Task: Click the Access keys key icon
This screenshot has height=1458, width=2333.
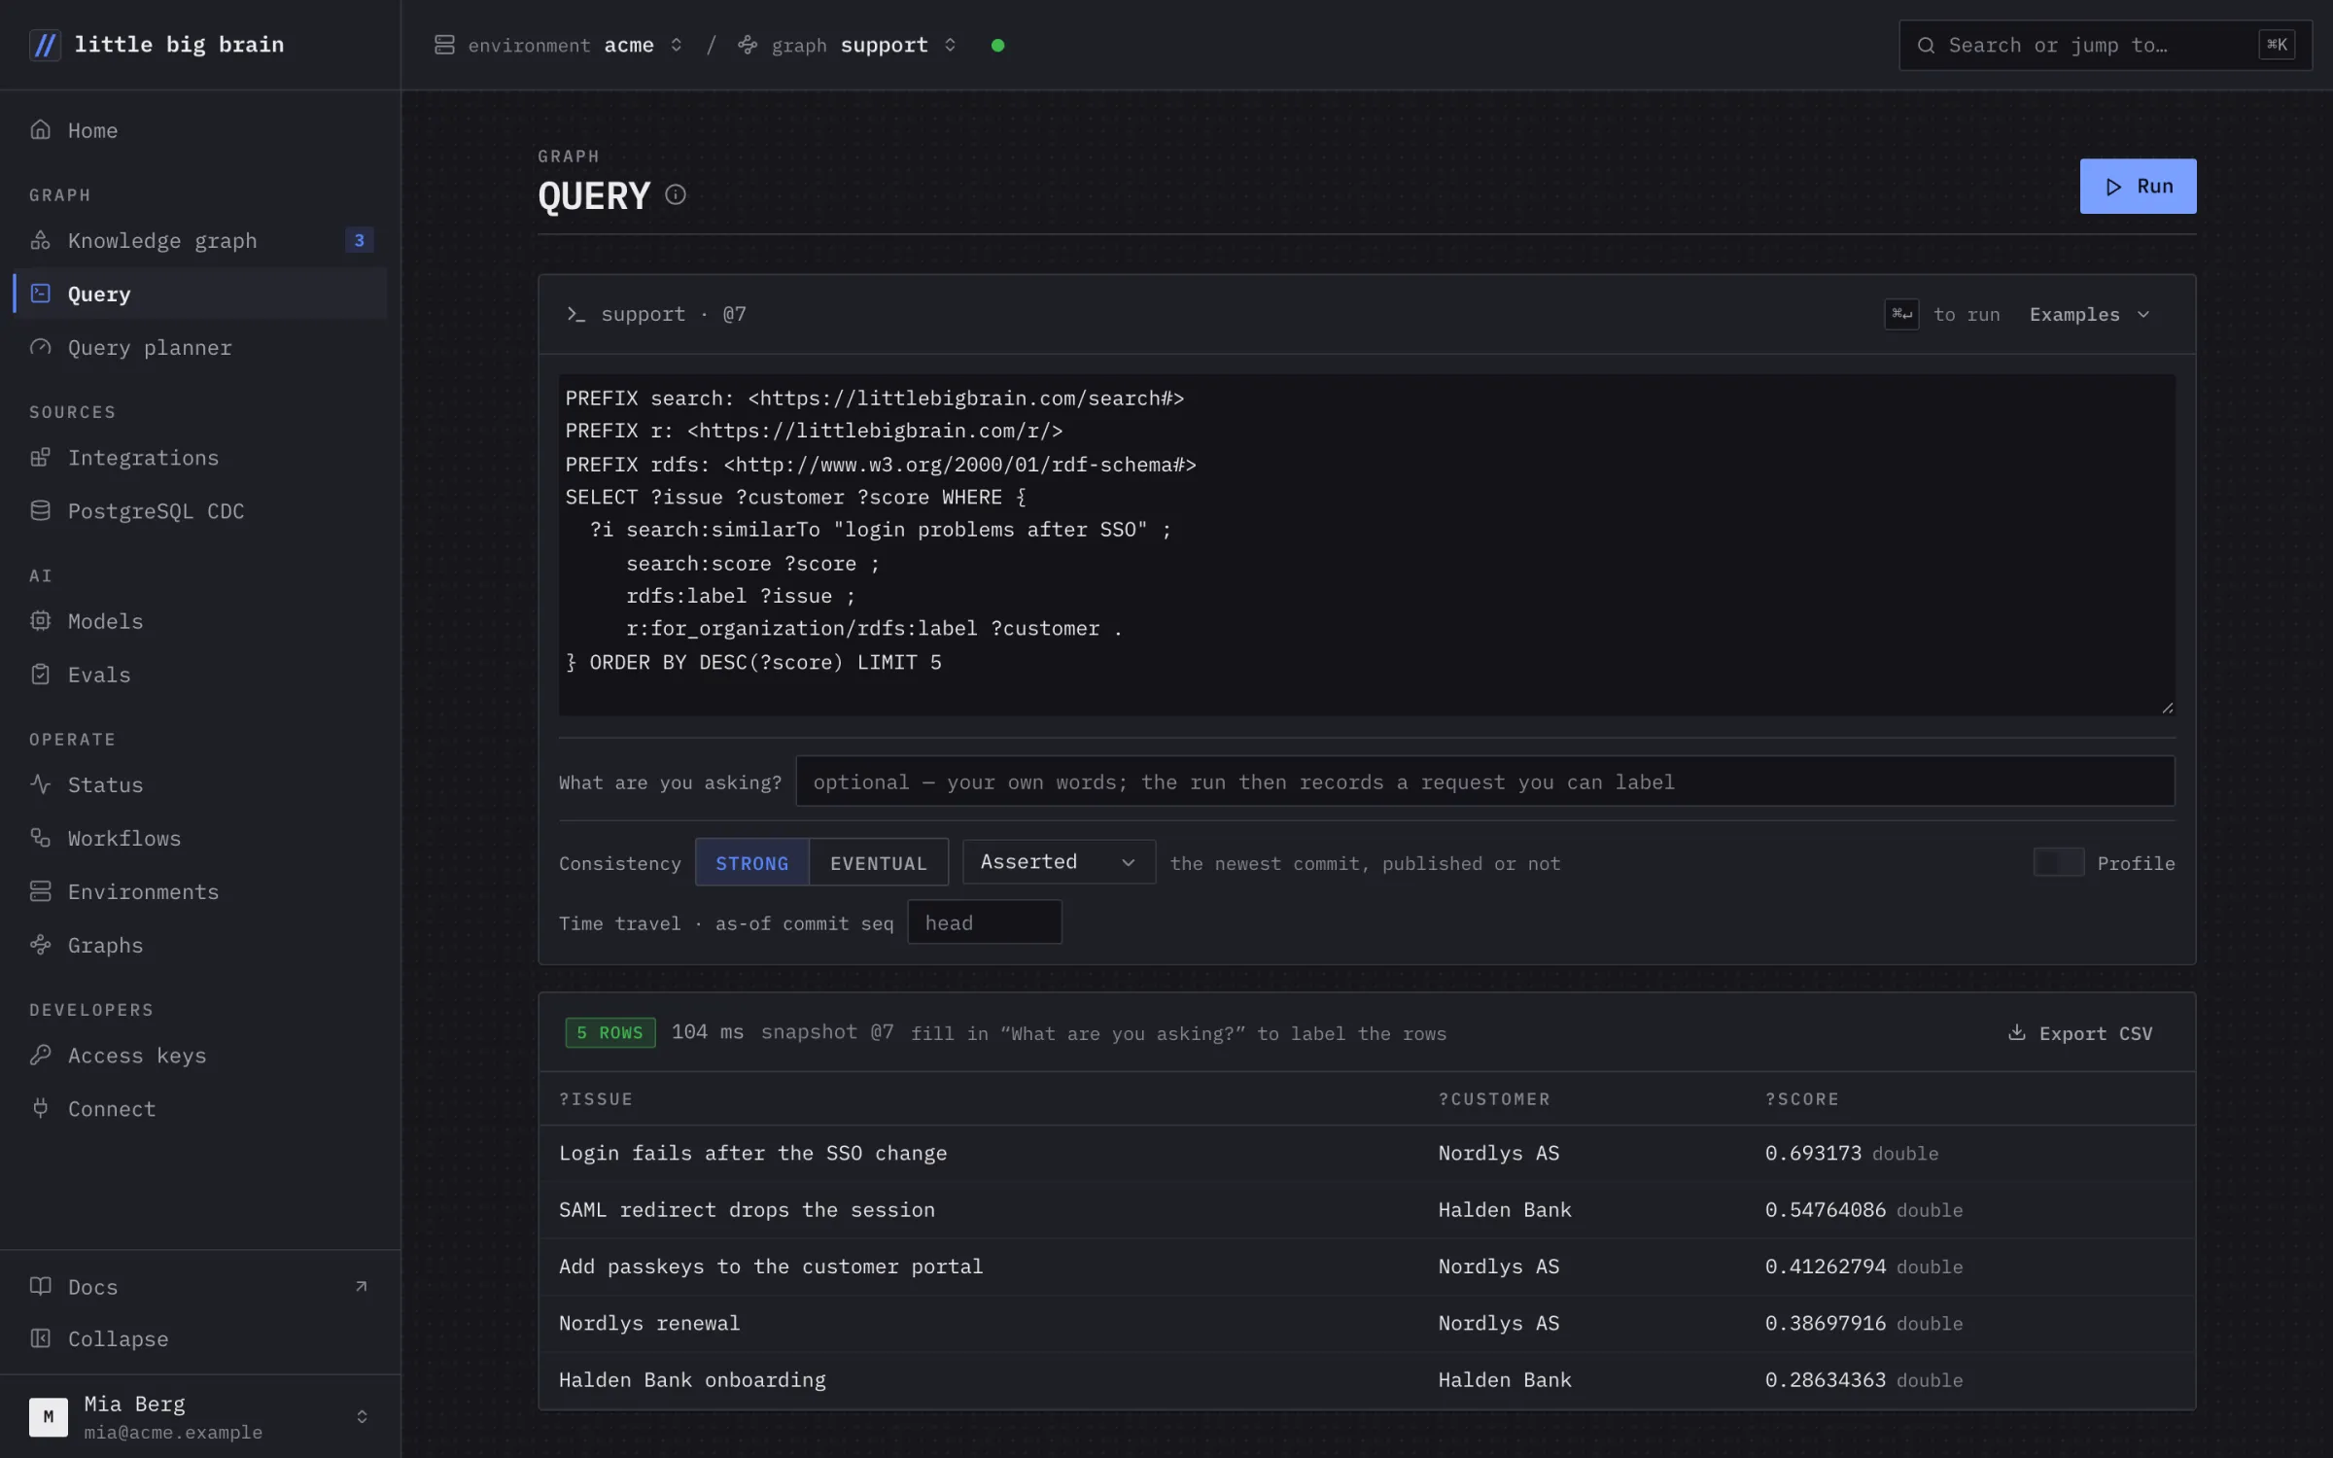Action: 40,1055
